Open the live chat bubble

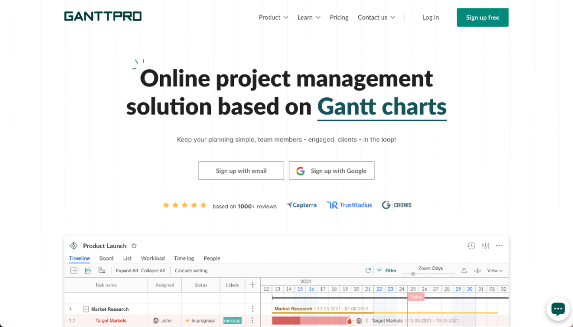pyautogui.click(x=558, y=309)
